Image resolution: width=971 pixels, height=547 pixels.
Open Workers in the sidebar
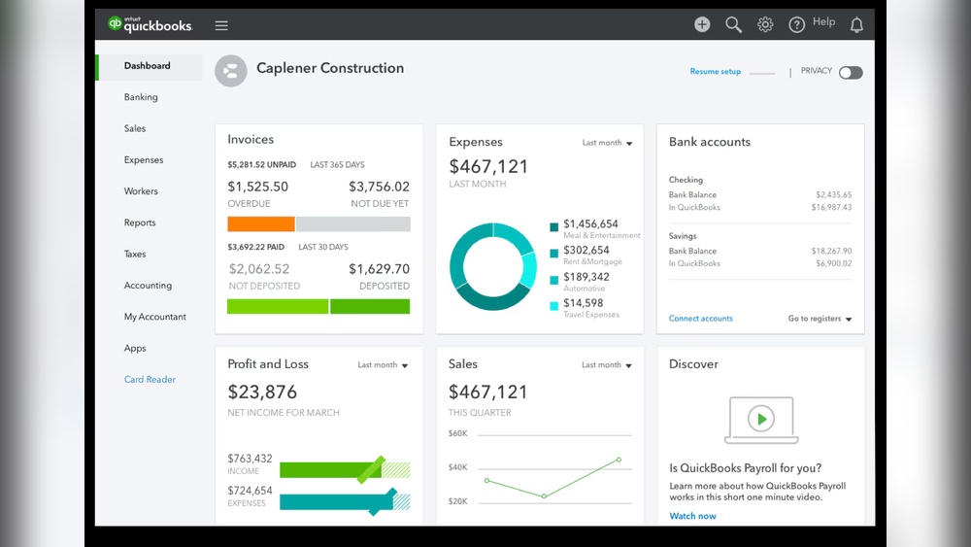pos(141,191)
